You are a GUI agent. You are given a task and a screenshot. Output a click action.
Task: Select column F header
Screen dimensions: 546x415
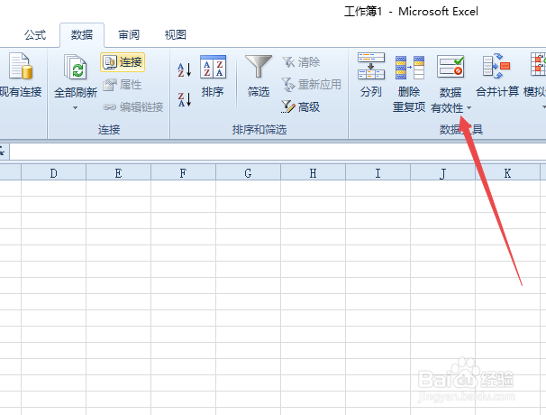point(183,172)
